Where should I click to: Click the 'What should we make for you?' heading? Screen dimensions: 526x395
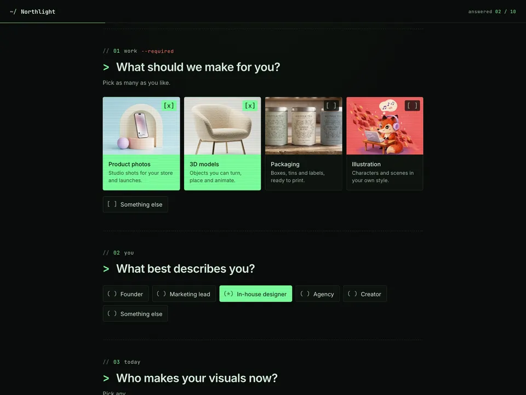click(198, 67)
